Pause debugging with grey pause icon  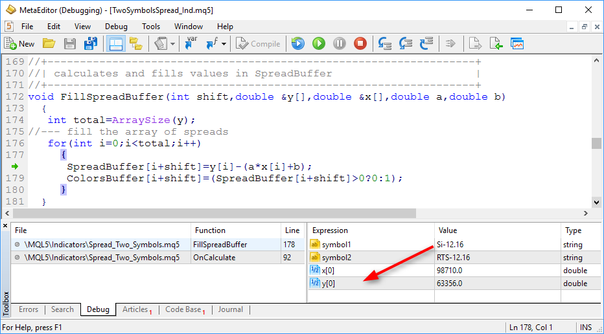pyautogui.click(x=340, y=44)
